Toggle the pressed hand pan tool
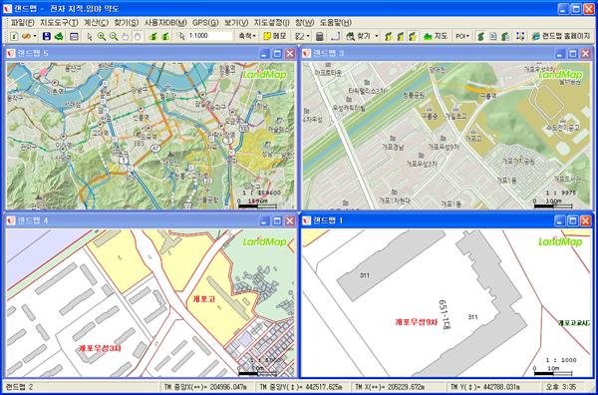 coord(138,36)
